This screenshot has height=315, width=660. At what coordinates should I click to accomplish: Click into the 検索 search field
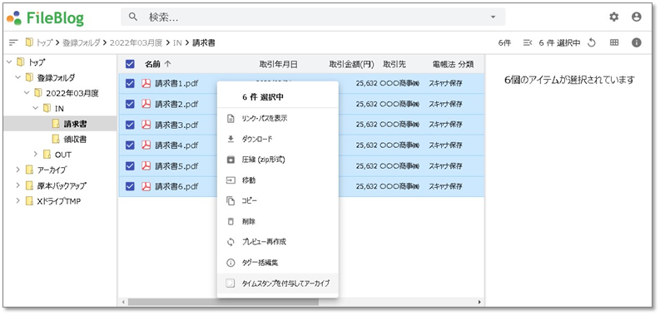[x=313, y=17]
